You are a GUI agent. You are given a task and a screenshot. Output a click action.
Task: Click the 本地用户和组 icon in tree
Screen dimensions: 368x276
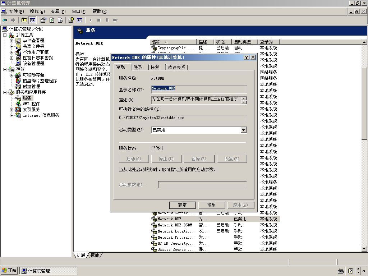[x=19, y=52]
